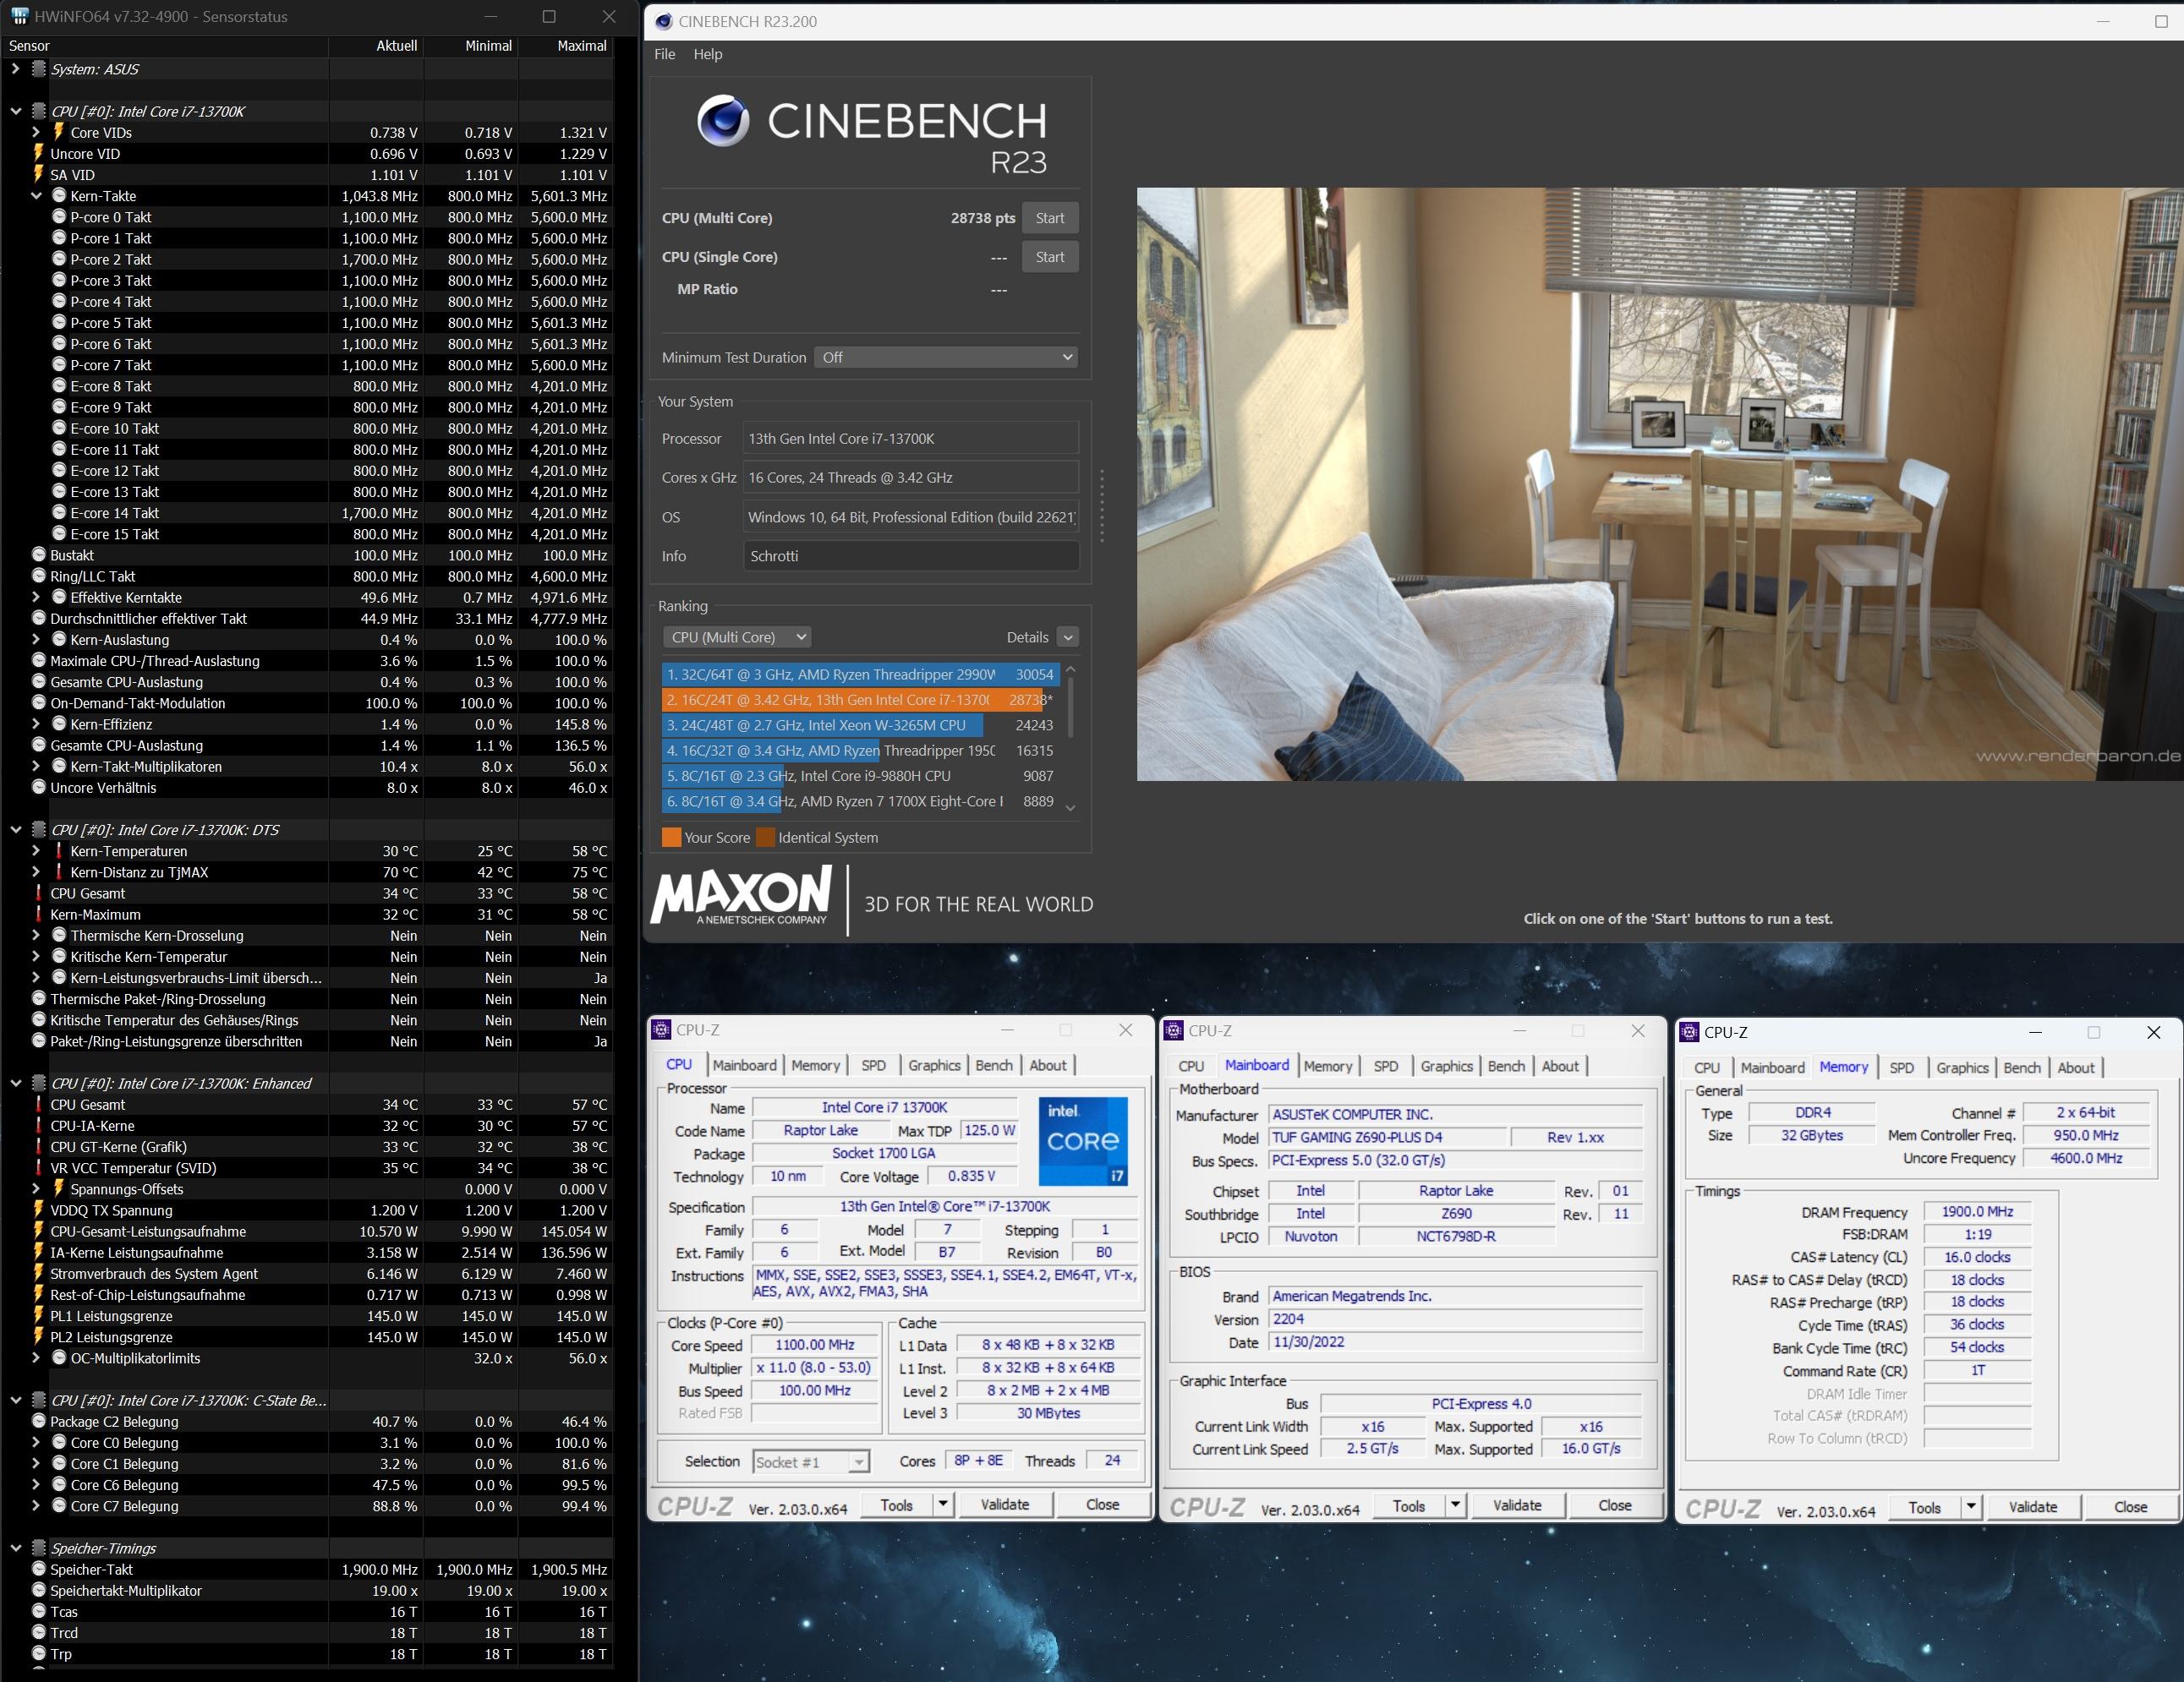Click the lightning icon beside Core VIDs

click(58, 132)
